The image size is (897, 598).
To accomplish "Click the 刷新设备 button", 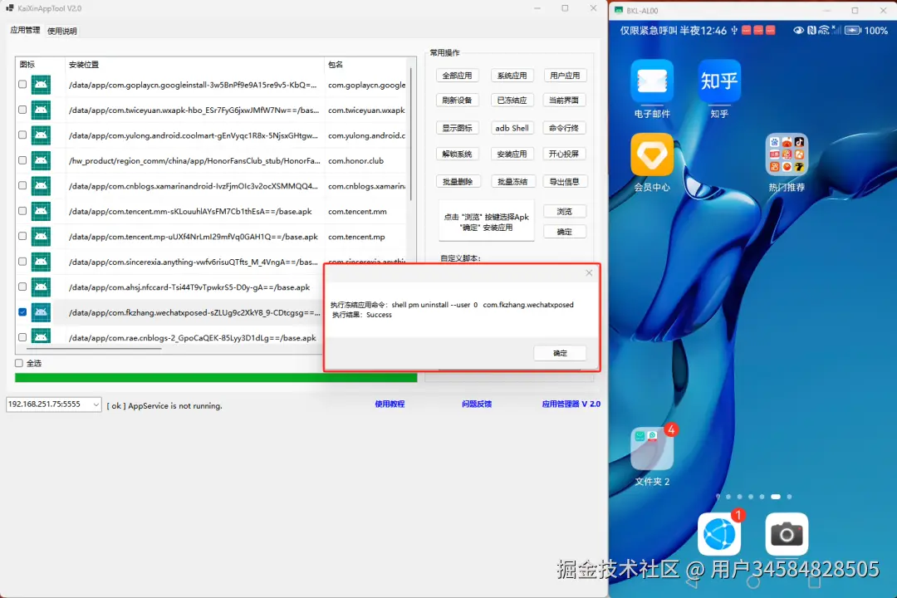I will 457,100.
